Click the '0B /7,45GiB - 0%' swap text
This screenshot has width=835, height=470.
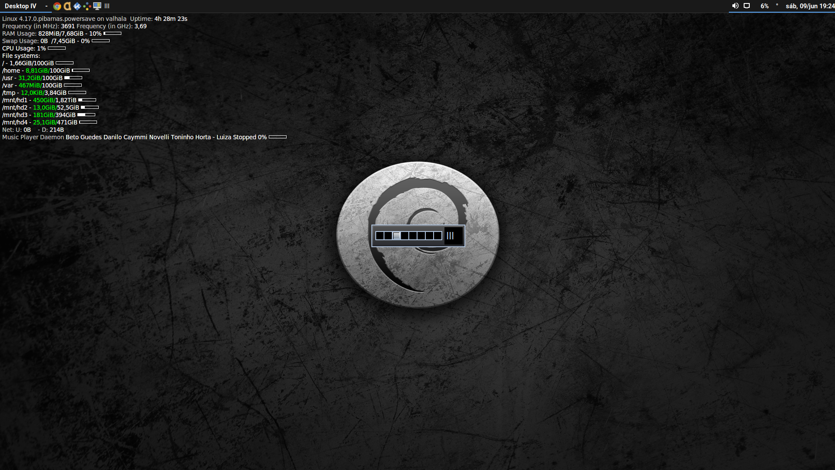pos(65,41)
